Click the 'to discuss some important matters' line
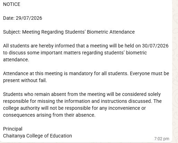 [x=75, y=53]
